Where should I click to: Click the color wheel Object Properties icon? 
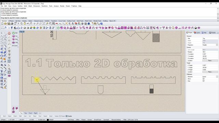(79, 24)
